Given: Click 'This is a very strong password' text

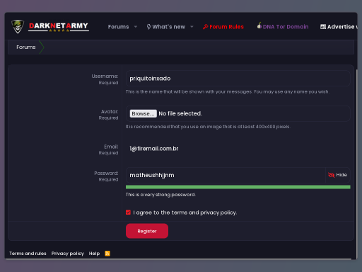Looking at the screenshot, I should pos(160,195).
